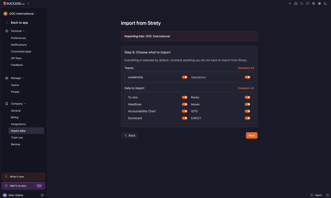
Task: Collapse the sidebar with the top chevron
Action: click(29, 3)
